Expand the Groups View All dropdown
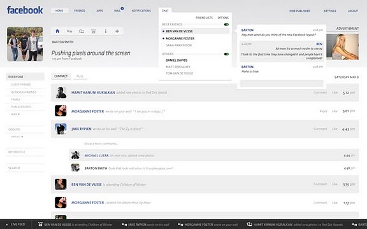 click(x=17, y=137)
